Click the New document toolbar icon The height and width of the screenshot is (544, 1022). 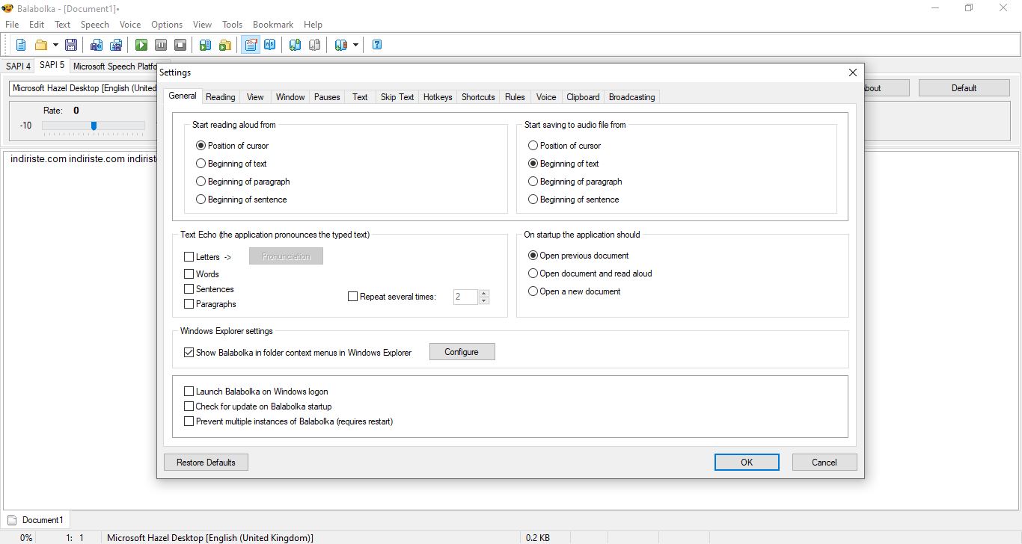point(21,45)
